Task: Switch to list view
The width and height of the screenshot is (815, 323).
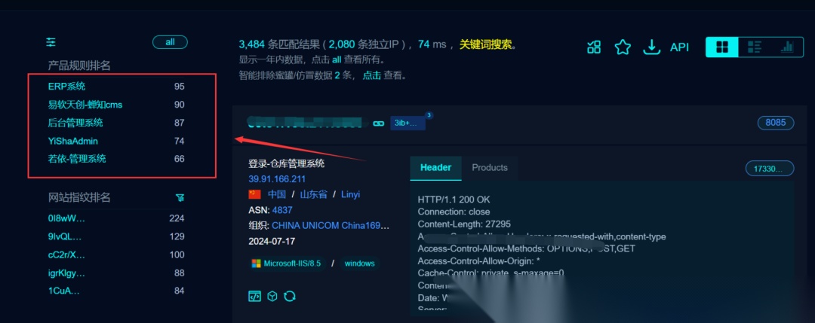Action: [x=754, y=47]
